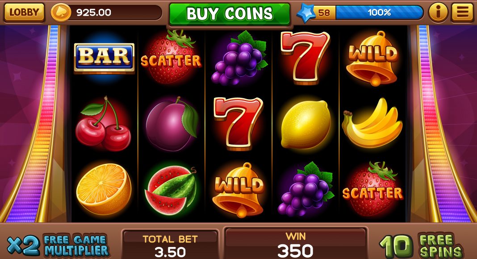Screen dimensions: 477x259
Task: Tap the top-right Wild bell symbol
Action: (372, 58)
